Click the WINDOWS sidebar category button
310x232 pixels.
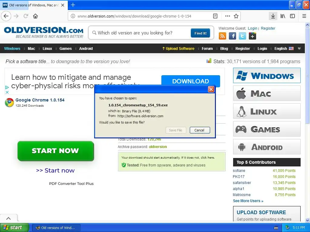coord(267,75)
